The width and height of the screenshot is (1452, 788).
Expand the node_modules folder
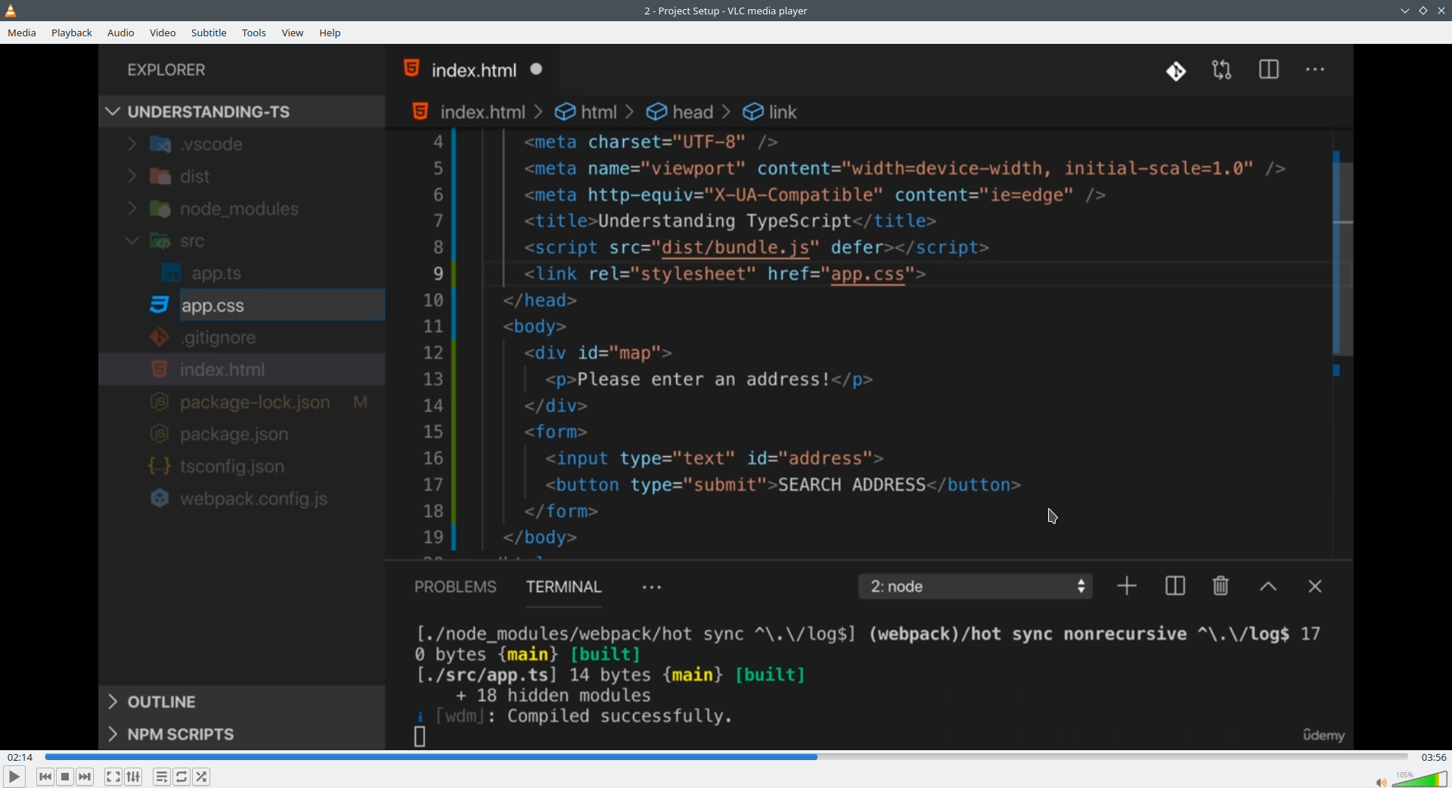tap(242, 209)
